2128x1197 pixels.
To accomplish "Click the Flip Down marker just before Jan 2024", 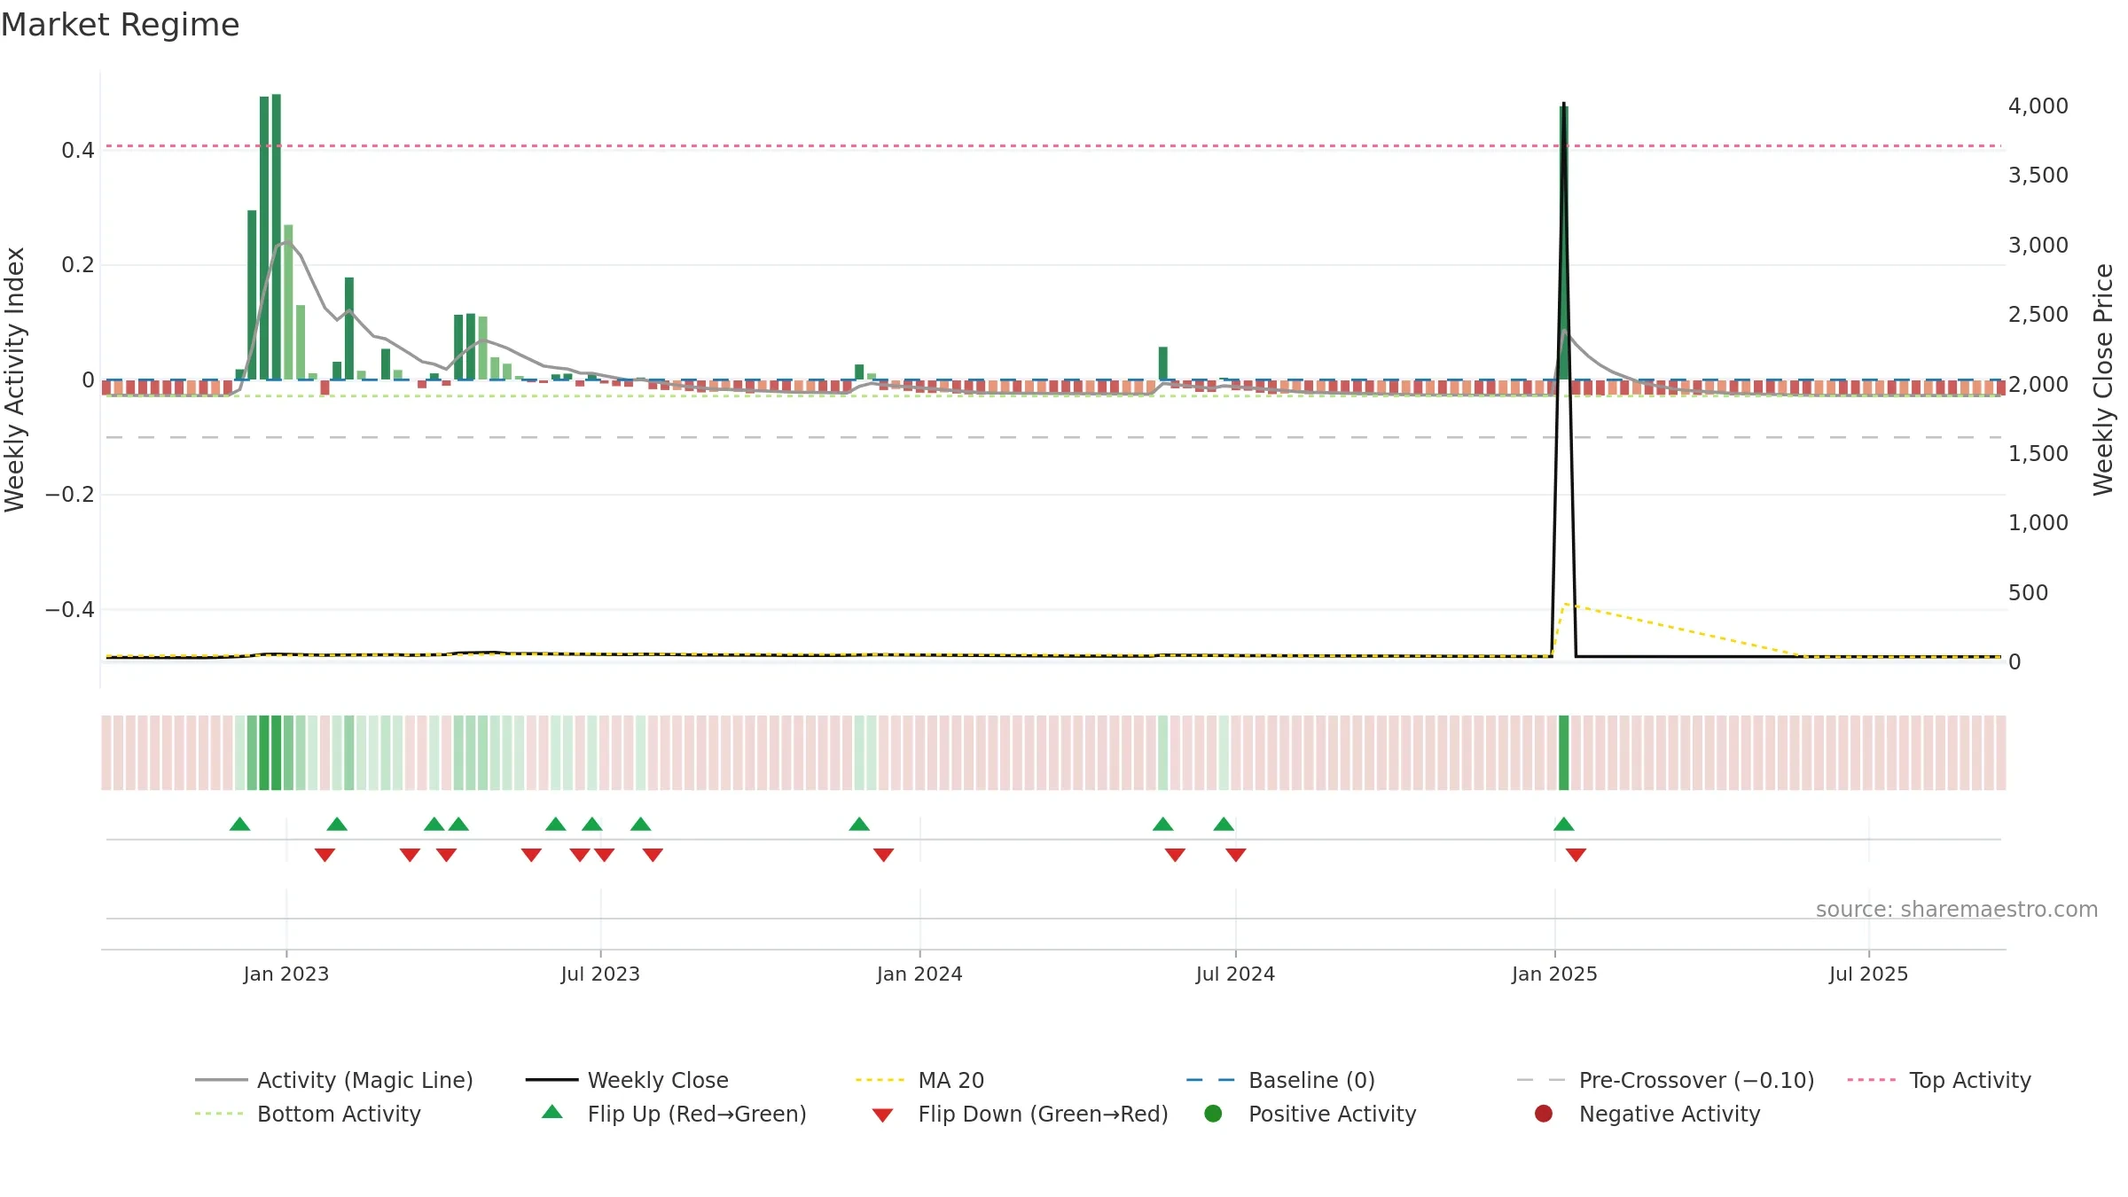I will (x=883, y=855).
